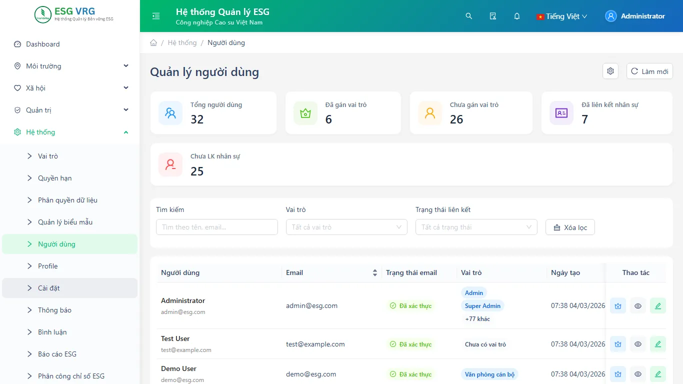This screenshot has height=384, width=683.
Task: Go to Hệ thống breadcrumb link
Action: tap(182, 42)
